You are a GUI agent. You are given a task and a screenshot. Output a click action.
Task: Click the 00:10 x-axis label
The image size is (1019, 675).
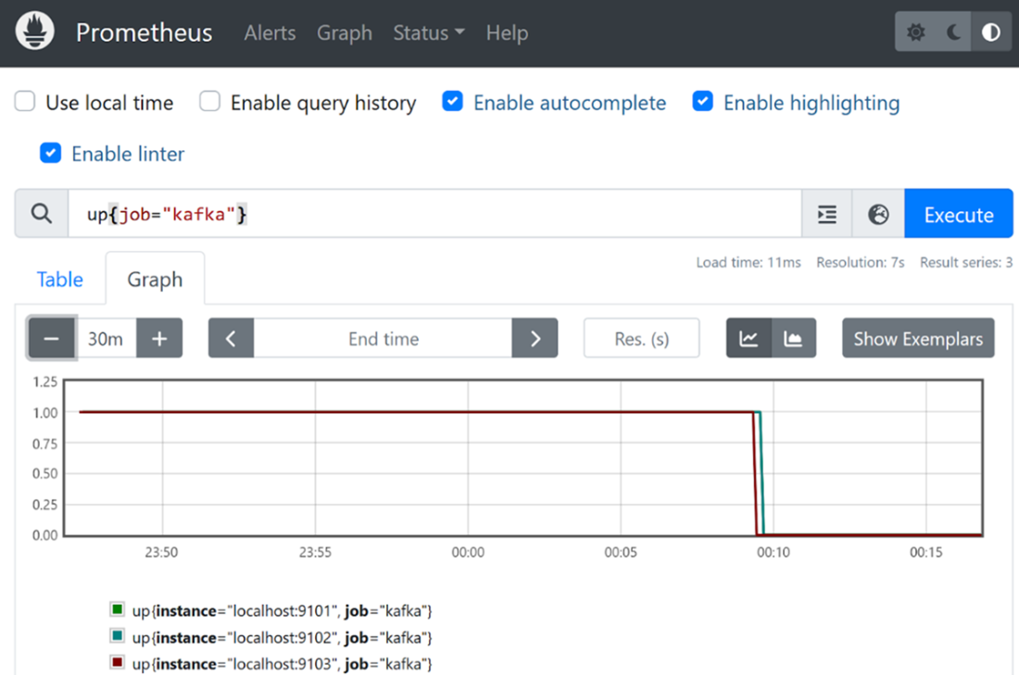[x=774, y=552]
